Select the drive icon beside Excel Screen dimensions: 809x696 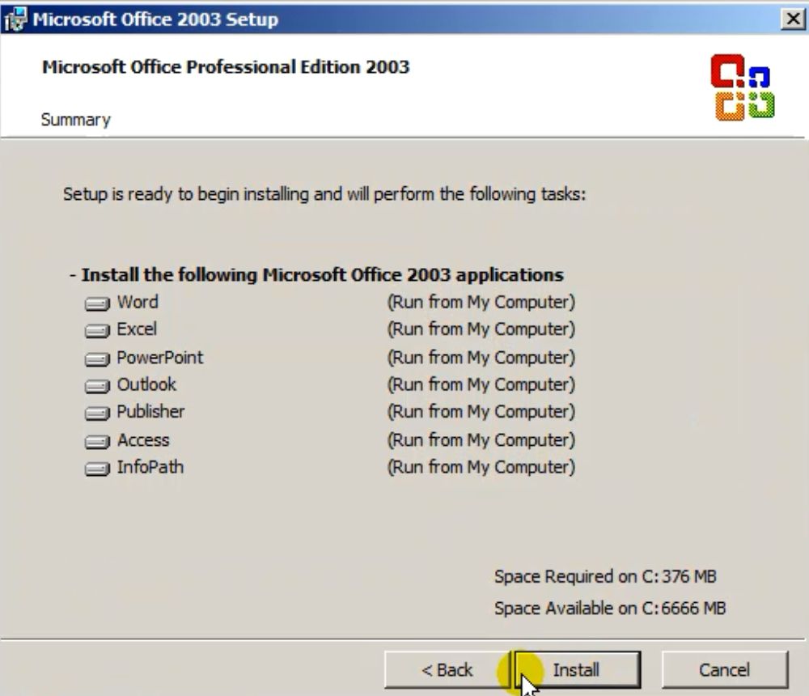97,330
